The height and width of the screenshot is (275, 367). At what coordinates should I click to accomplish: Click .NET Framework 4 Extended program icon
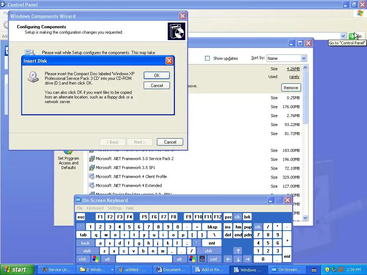(92, 185)
